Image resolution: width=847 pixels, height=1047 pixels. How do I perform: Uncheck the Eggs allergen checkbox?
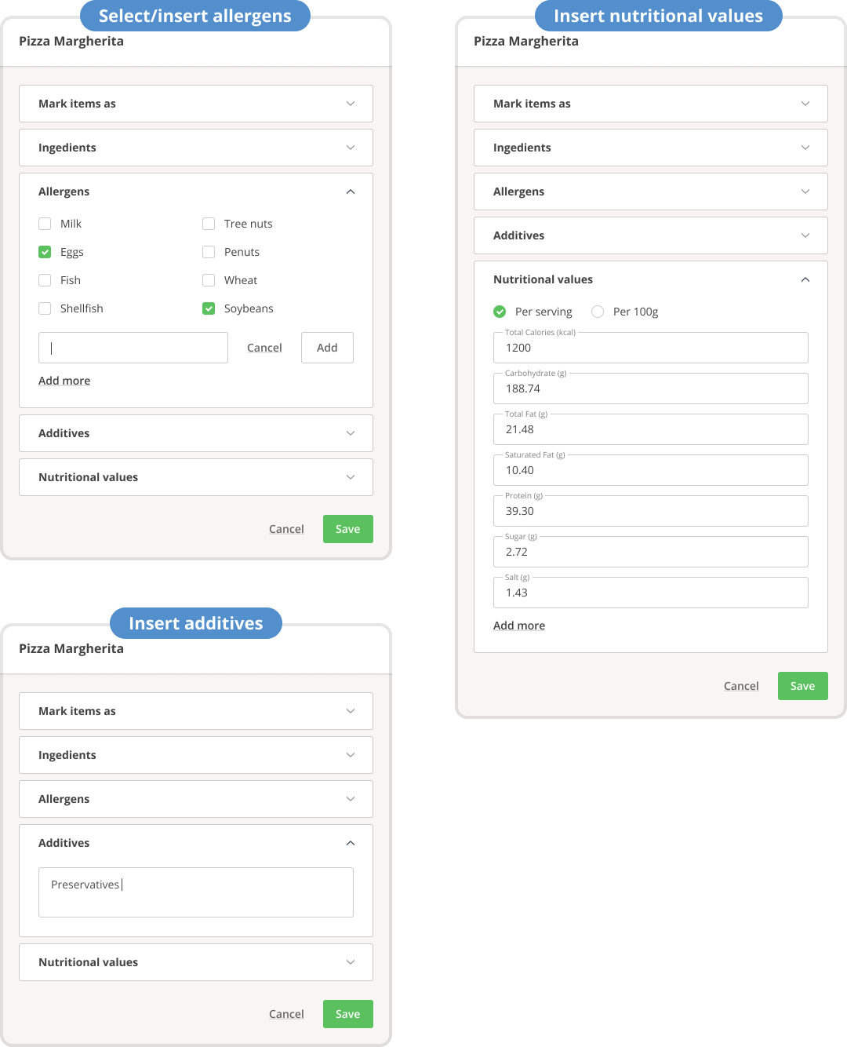[45, 252]
